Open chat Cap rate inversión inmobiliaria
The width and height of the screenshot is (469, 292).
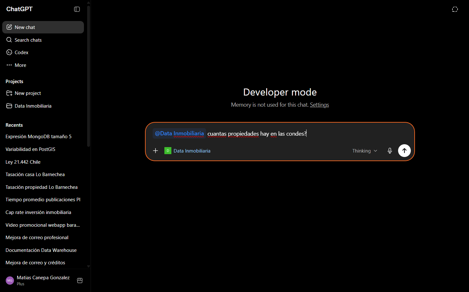pyautogui.click(x=43, y=212)
